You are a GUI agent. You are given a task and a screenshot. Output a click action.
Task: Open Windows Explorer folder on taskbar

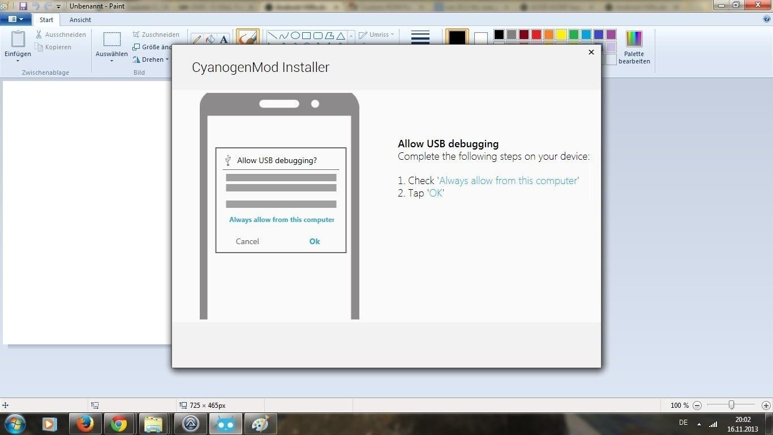(153, 424)
